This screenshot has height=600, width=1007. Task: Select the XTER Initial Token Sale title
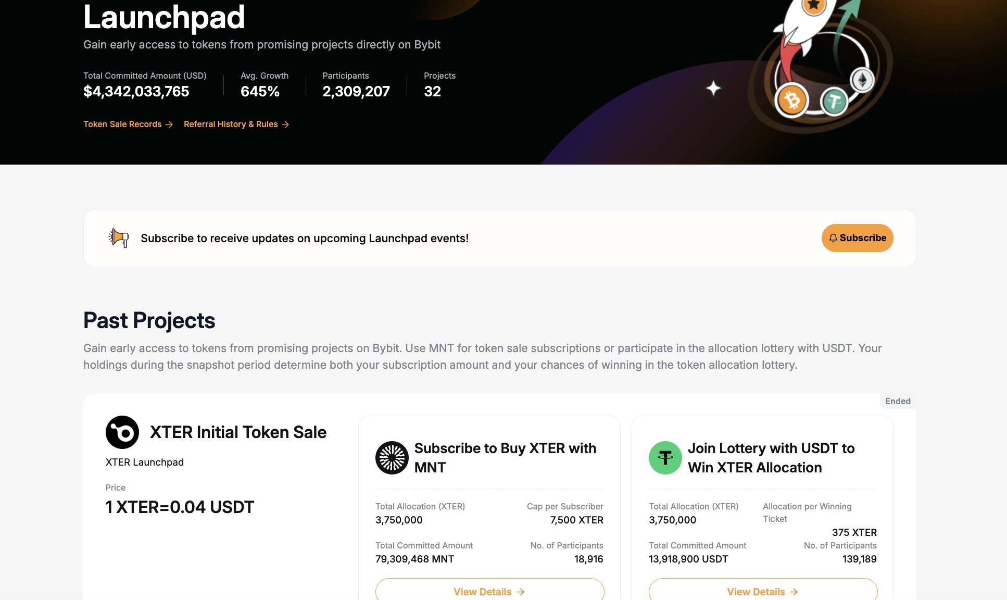(x=238, y=432)
